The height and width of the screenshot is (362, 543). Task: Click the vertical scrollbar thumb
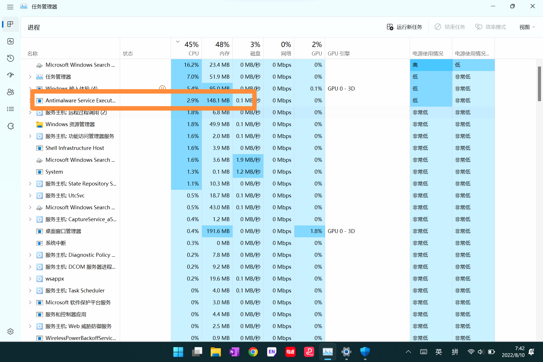point(539,84)
